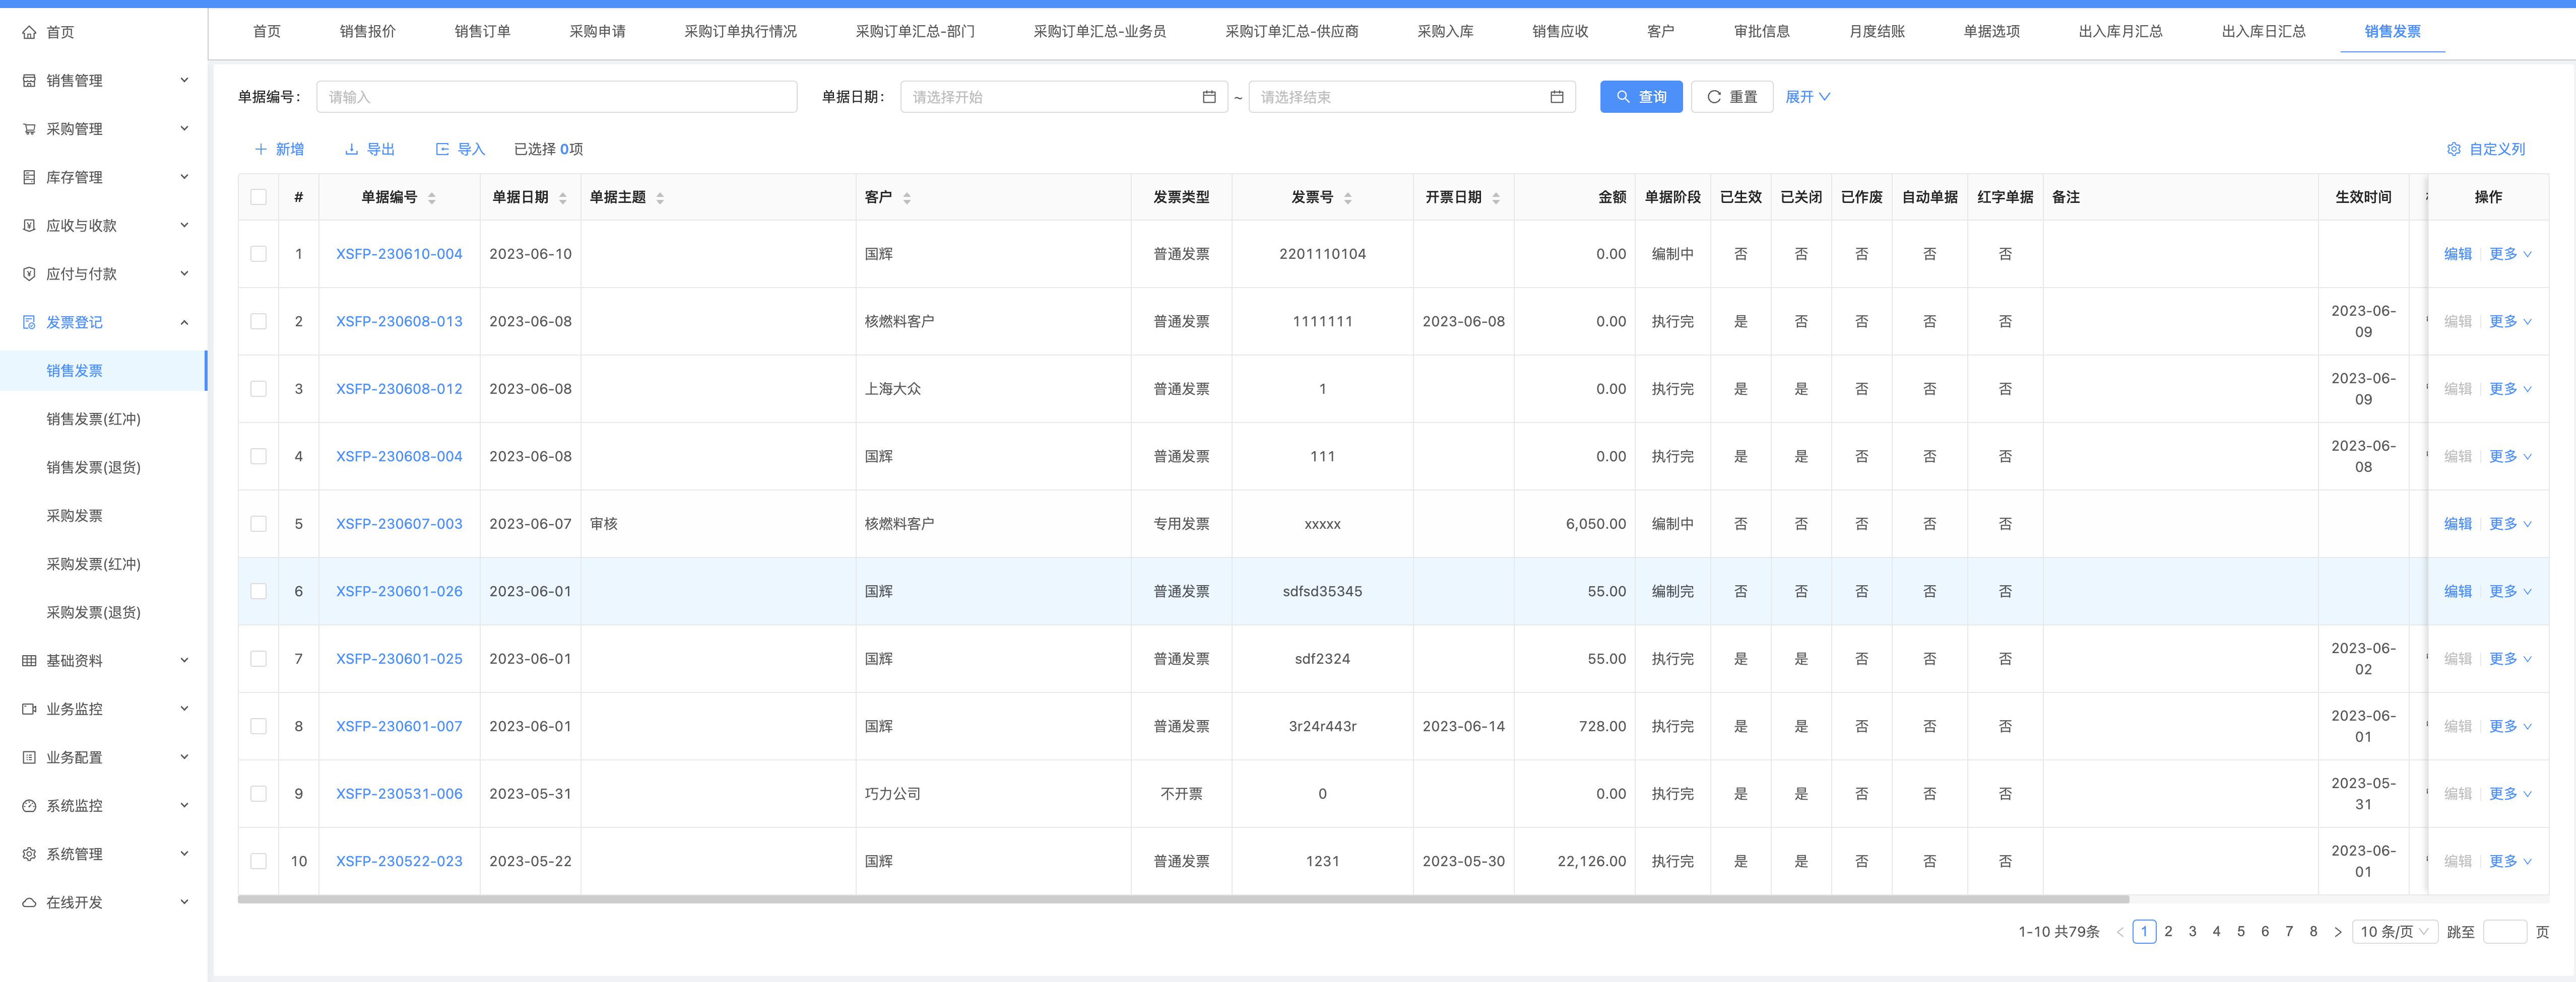Go to page 3 in pagination

click(2192, 932)
